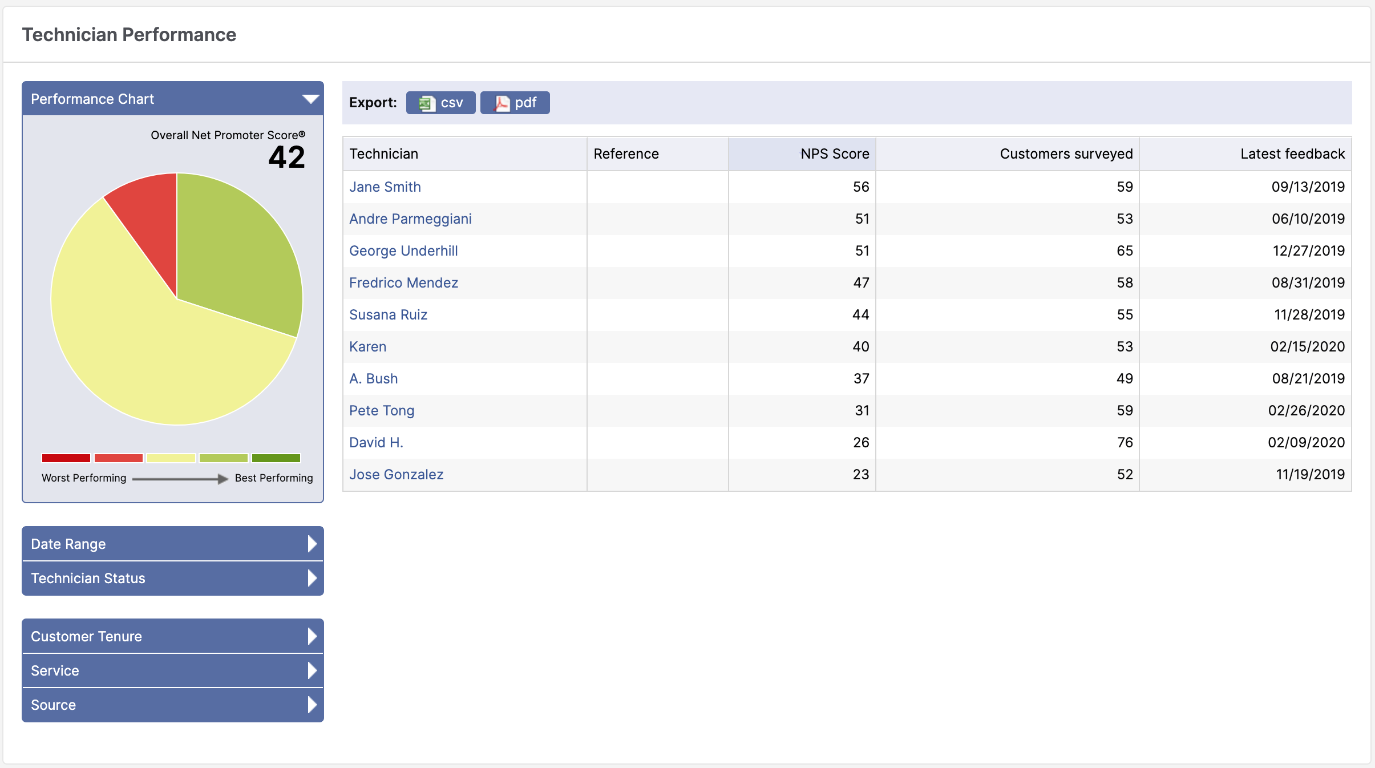This screenshot has width=1375, height=768.
Task: Open Karen technician link
Action: (x=367, y=346)
